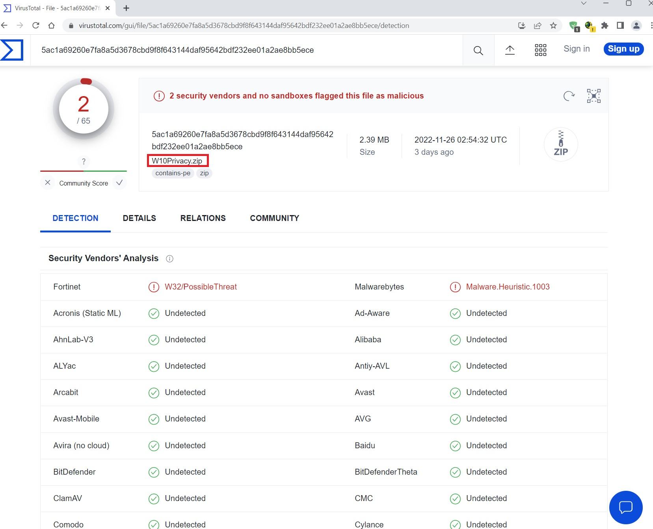The width and height of the screenshot is (653, 529).
Task: Open the chat bubble widget
Action: [x=626, y=507]
